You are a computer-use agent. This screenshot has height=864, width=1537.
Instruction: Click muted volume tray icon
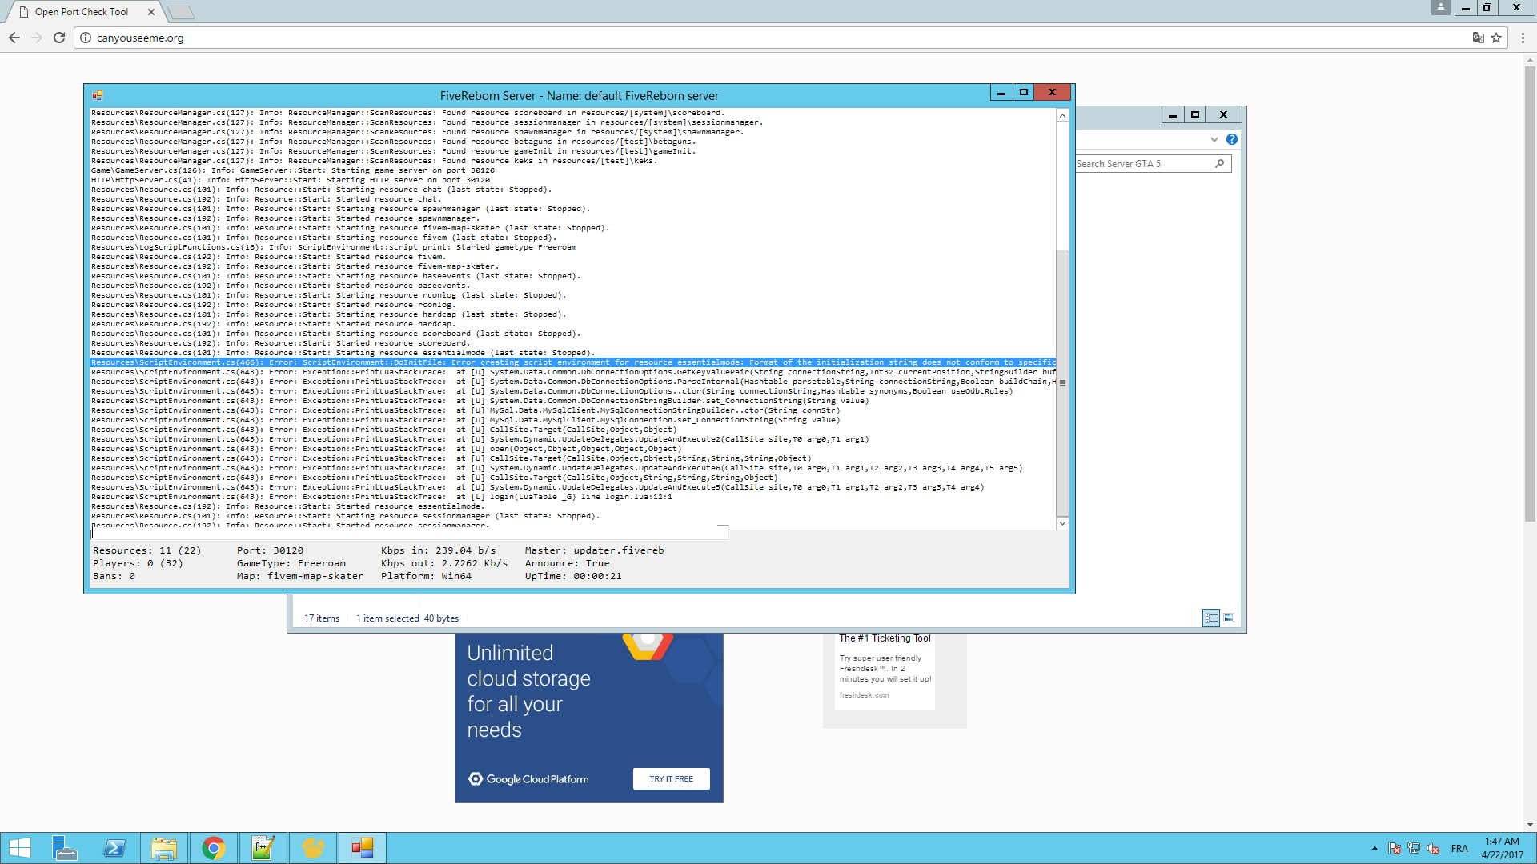pyautogui.click(x=1433, y=849)
